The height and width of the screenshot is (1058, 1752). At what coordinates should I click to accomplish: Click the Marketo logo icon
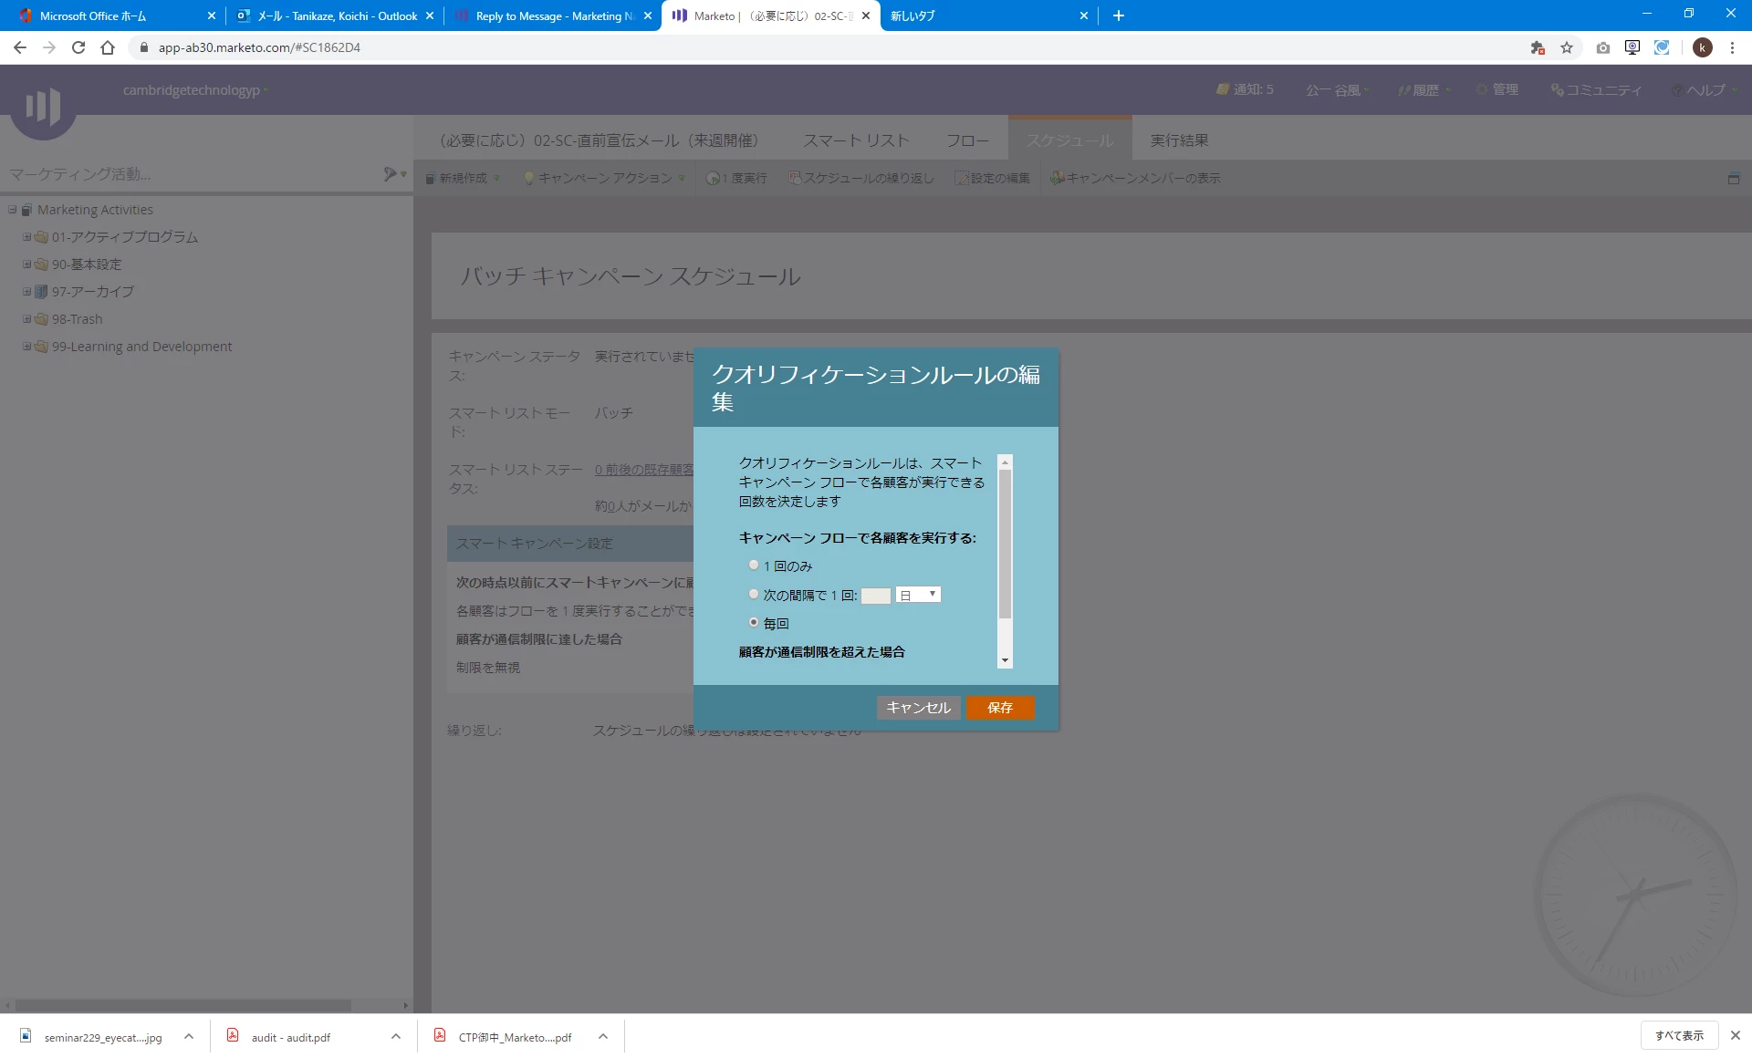point(42,107)
